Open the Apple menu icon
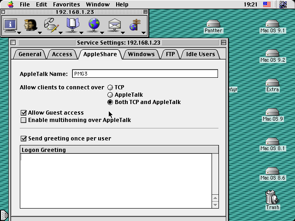Screen dimensions: 295x221 11,4
